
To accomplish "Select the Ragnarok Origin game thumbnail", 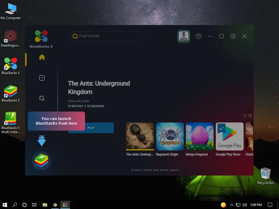I will (x=170, y=136).
